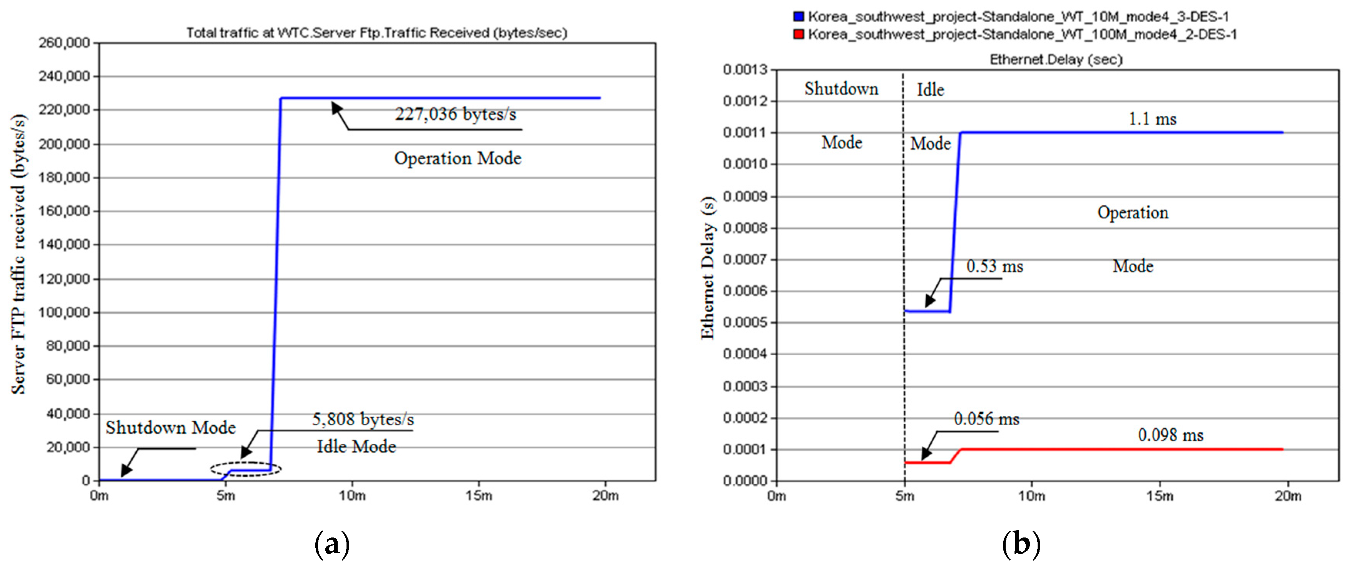
Task: Click the 1.1 ms label above blue line
Action: point(1152,119)
